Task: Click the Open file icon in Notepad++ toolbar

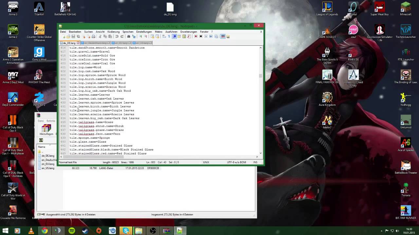Action: pos(68,36)
